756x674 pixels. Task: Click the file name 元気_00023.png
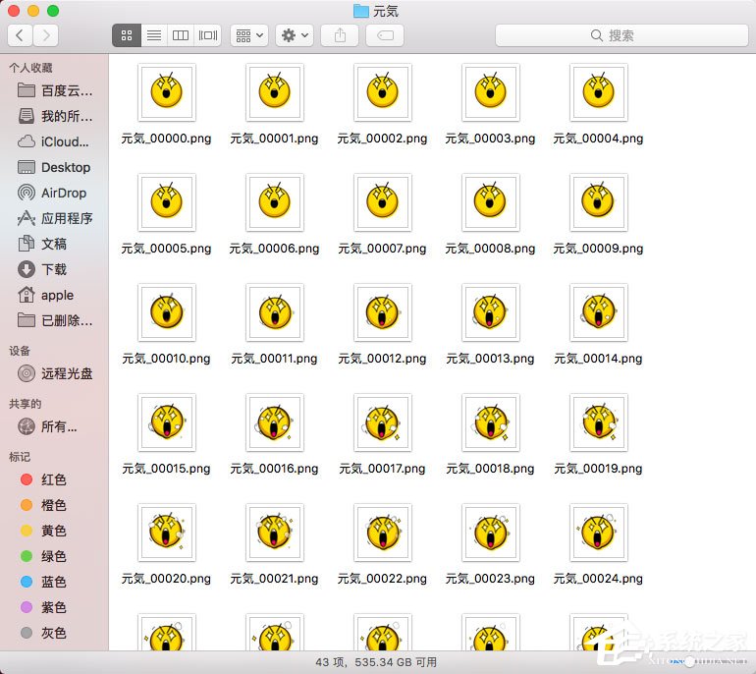tap(490, 579)
